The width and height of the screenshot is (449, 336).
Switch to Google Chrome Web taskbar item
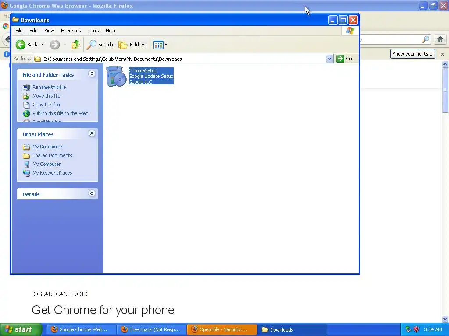(x=81, y=329)
